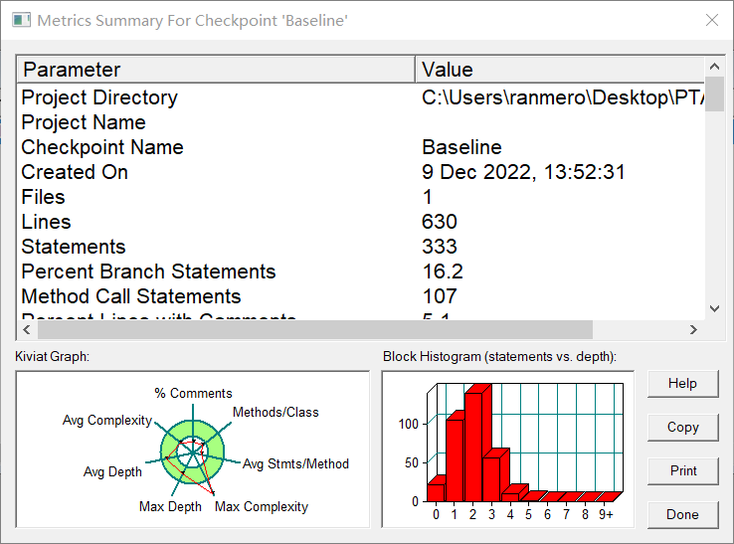The height and width of the screenshot is (544, 734).
Task: Select the Created On row
Action: point(360,172)
